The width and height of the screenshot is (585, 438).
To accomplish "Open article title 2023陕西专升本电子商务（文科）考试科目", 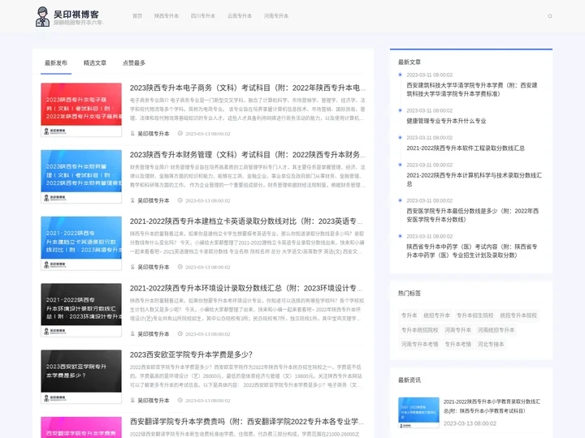I will [x=248, y=88].
